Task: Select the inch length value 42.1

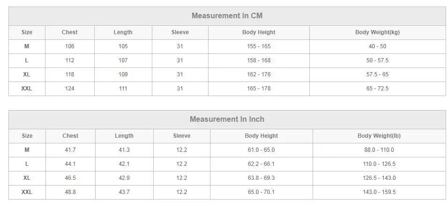Action: 124,164
